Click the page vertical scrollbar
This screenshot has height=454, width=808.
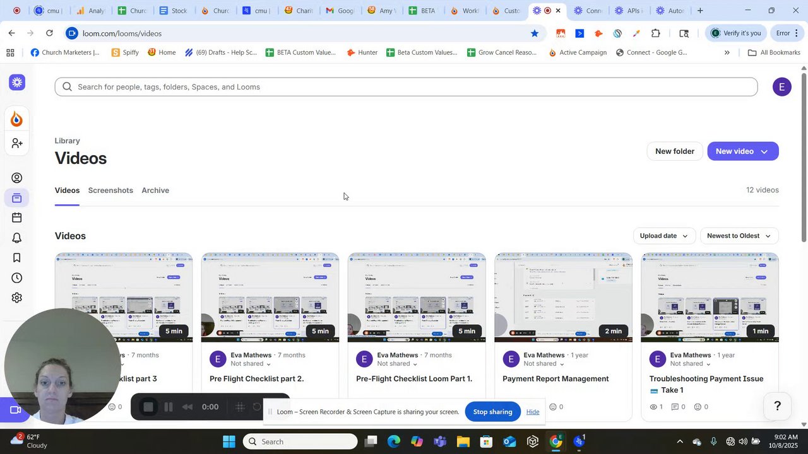coord(804,158)
